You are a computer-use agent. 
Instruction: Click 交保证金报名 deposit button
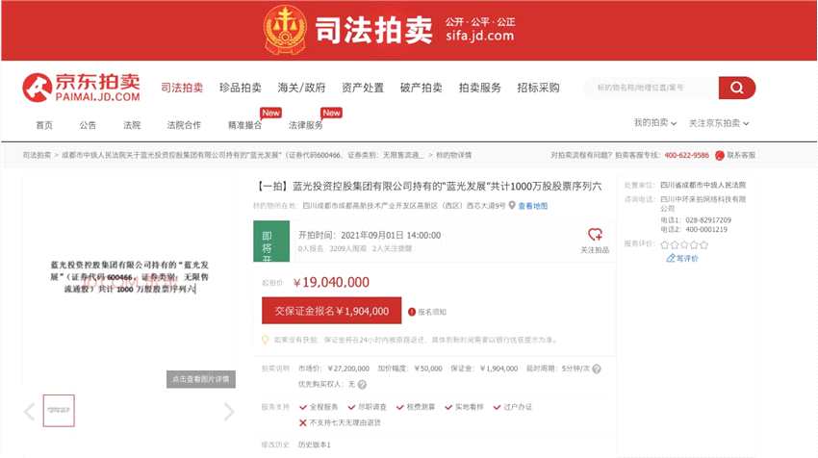coord(331,311)
